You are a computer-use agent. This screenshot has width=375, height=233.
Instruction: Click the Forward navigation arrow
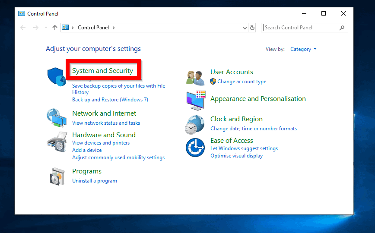(35, 28)
